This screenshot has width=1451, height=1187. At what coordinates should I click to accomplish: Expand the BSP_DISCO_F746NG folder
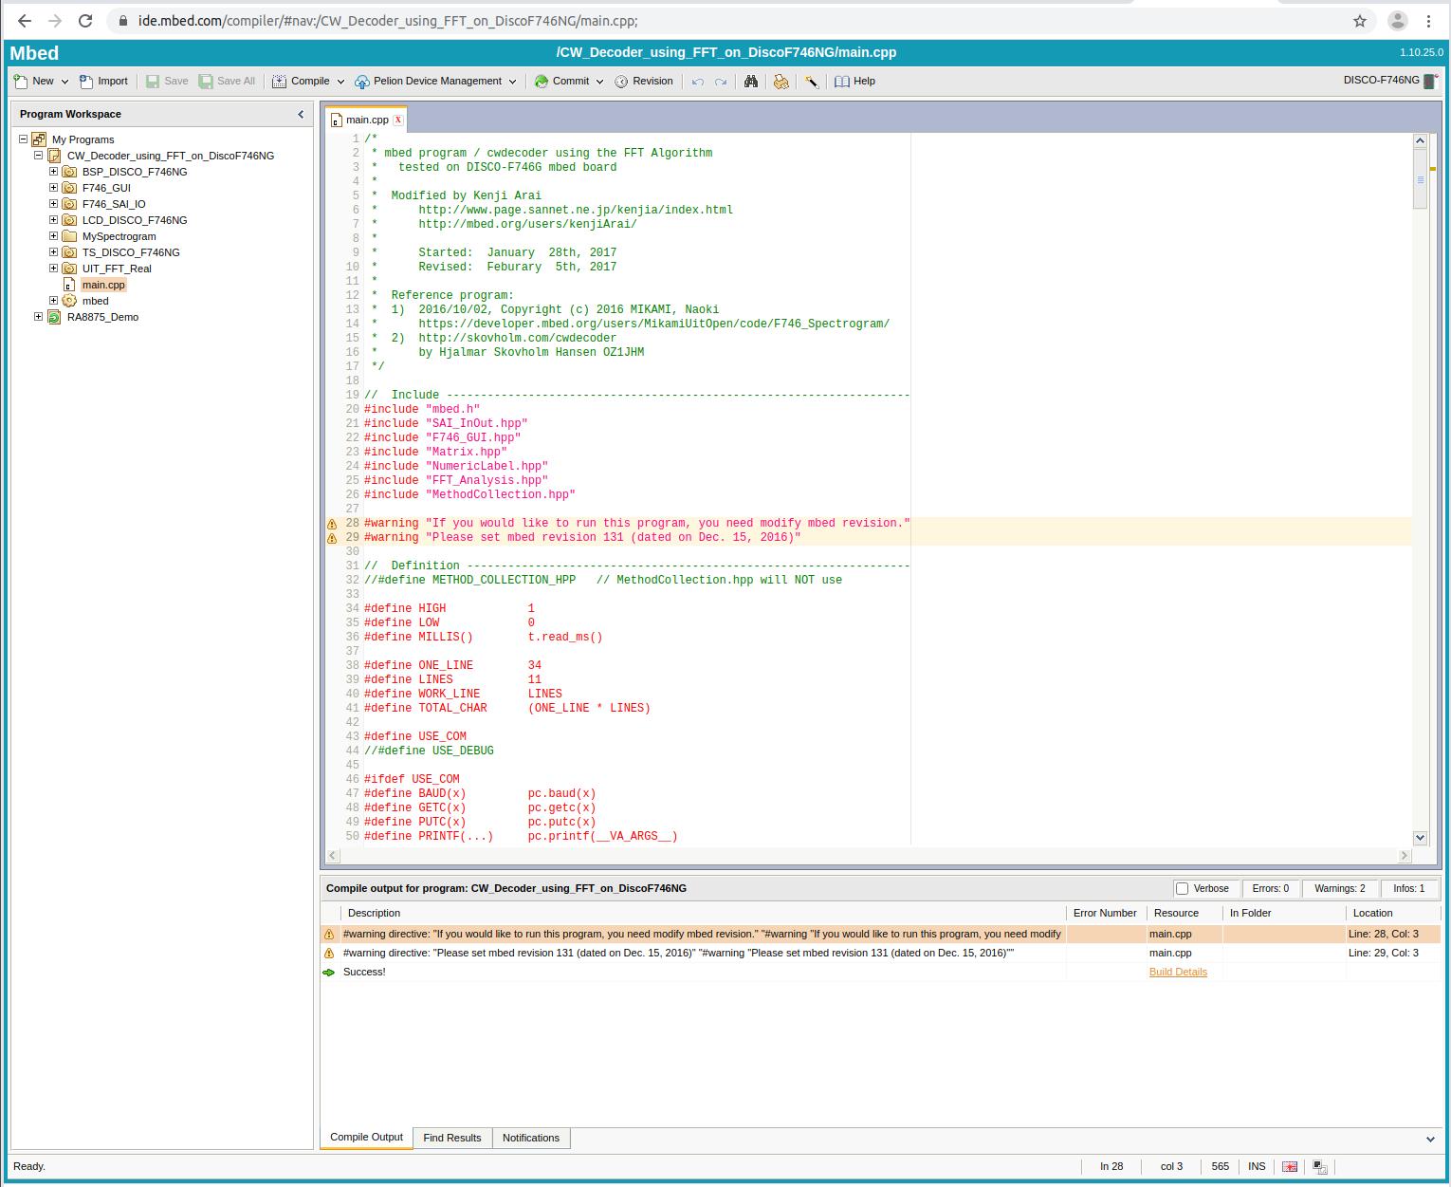tap(54, 172)
